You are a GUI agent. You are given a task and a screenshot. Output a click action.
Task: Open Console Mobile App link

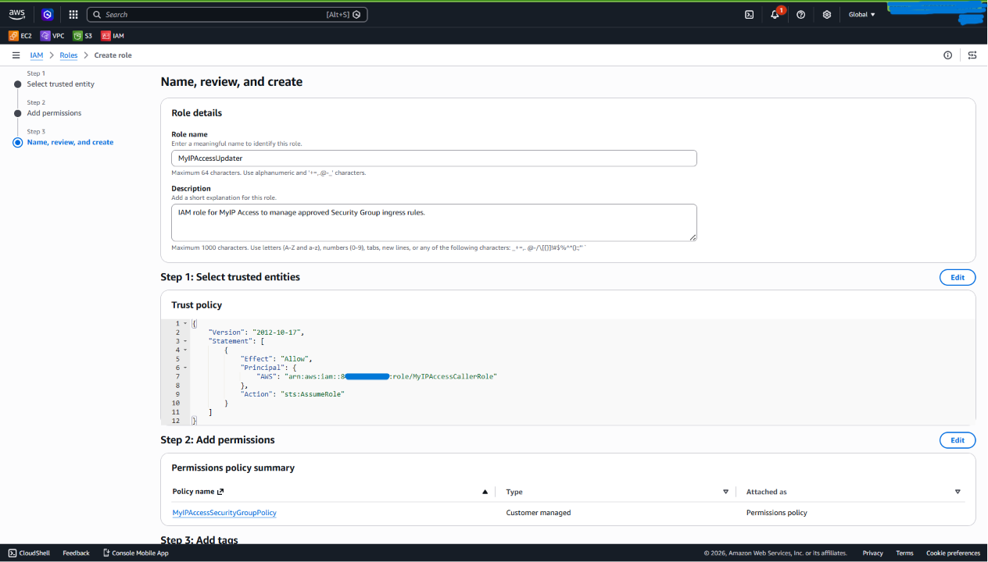point(136,553)
